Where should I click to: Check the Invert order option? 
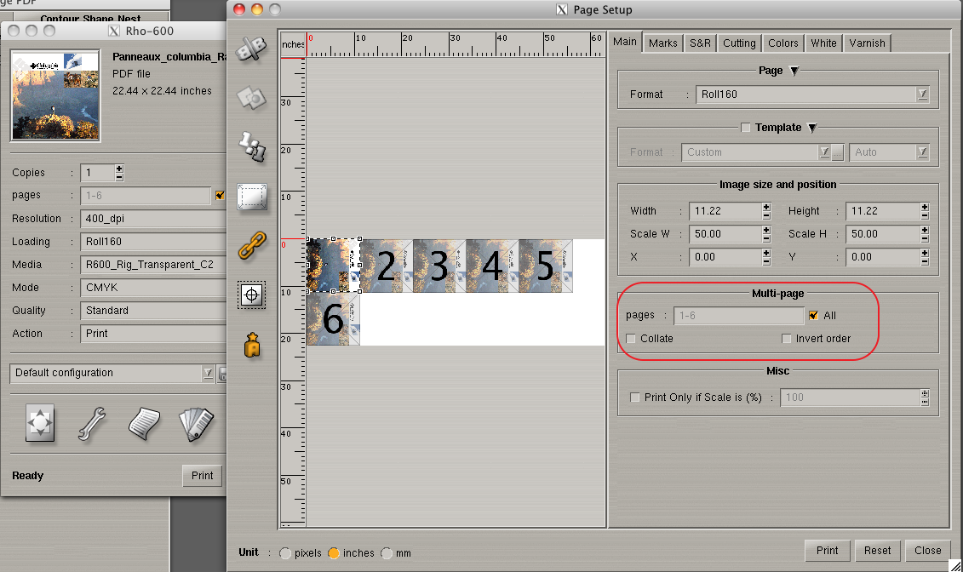click(x=787, y=339)
